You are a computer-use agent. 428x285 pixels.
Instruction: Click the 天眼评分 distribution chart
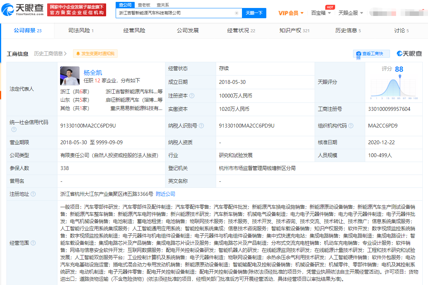point(394,88)
